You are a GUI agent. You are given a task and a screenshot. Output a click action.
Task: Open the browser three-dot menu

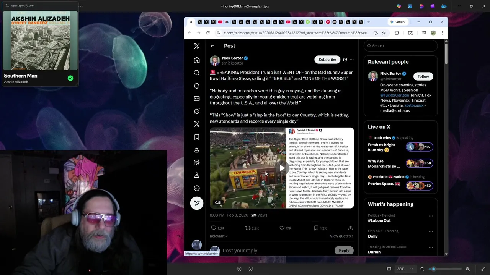(x=442, y=33)
